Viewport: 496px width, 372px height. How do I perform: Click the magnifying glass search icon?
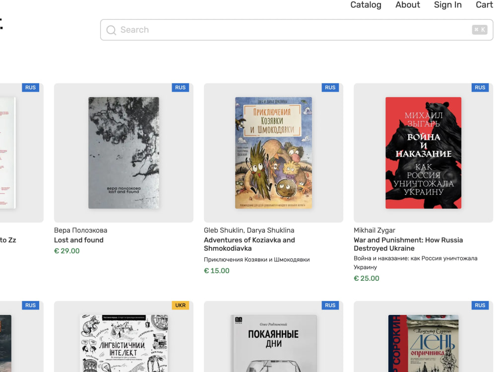pyautogui.click(x=111, y=30)
